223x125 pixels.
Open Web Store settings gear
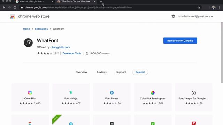tap(173, 16)
